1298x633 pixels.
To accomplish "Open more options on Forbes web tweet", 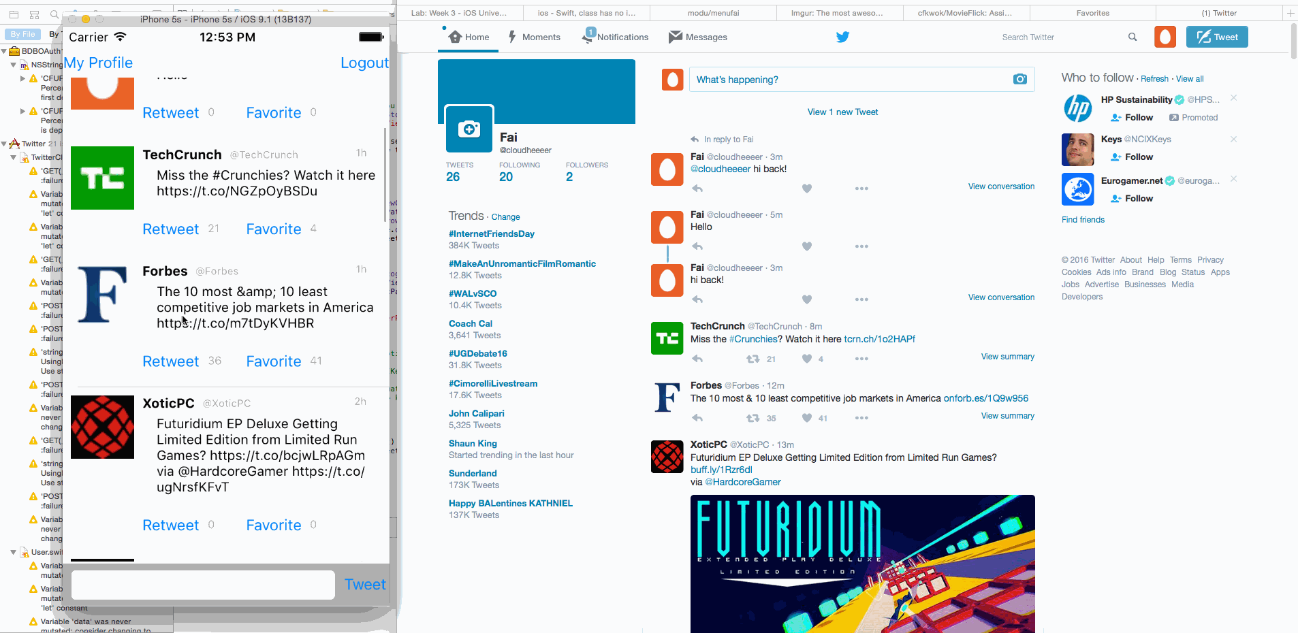I will pos(861,418).
